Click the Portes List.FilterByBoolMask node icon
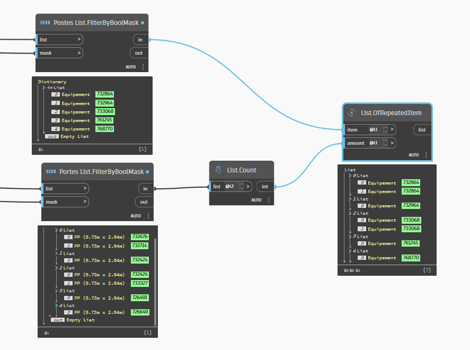This screenshot has height=350, width=470. (51, 172)
